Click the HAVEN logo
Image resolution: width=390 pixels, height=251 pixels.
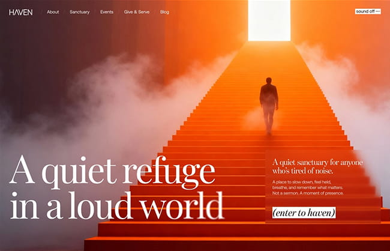pyautogui.click(x=20, y=12)
